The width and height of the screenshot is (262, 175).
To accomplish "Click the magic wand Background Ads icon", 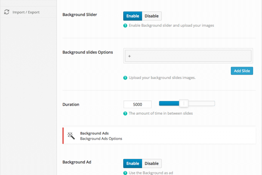I will pyautogui.click(x=71, y=136).
